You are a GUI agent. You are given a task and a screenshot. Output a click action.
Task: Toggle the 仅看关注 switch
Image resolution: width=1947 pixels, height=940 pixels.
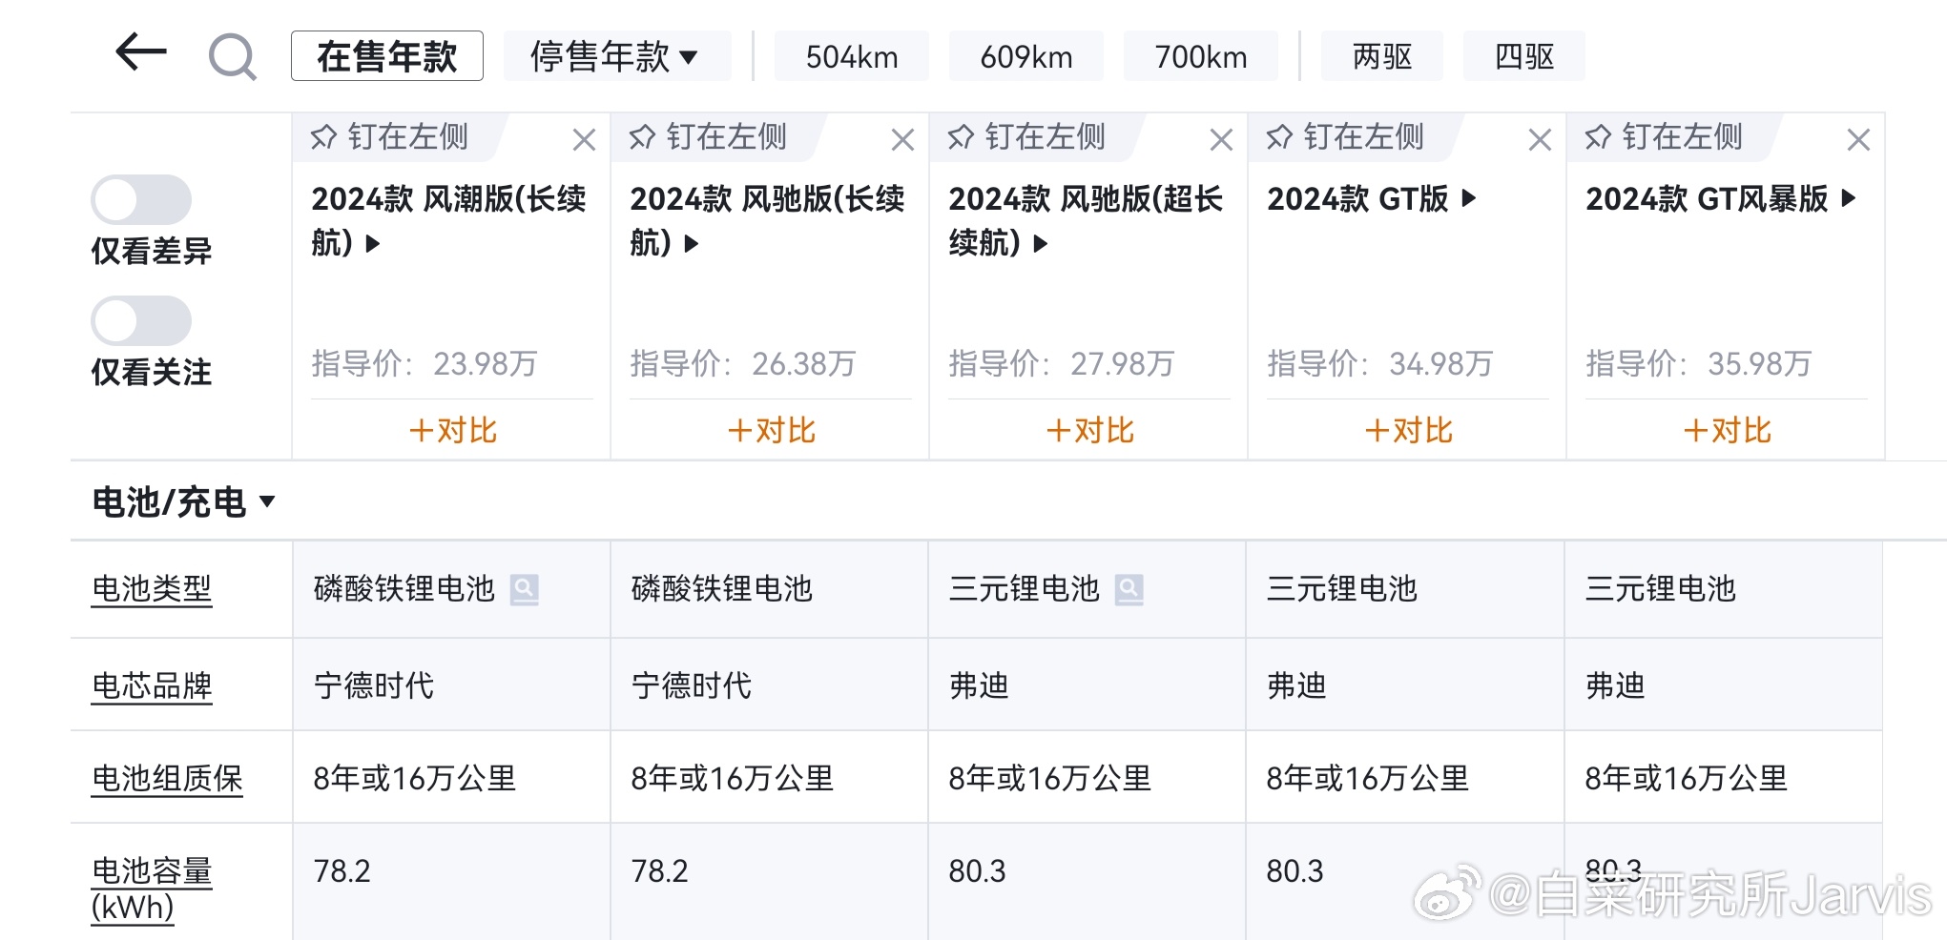pos(141,321)
